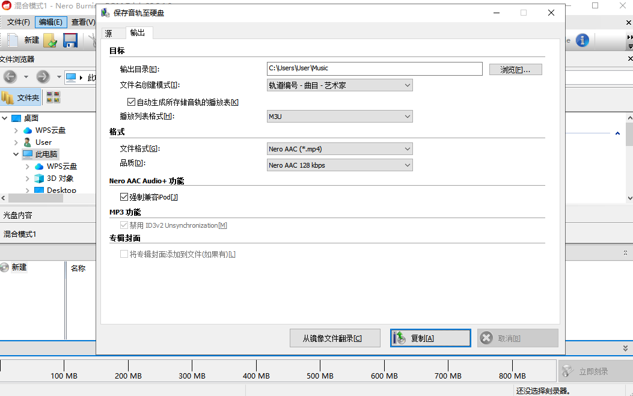Click the 输出目录 path input field

(375, 69)
